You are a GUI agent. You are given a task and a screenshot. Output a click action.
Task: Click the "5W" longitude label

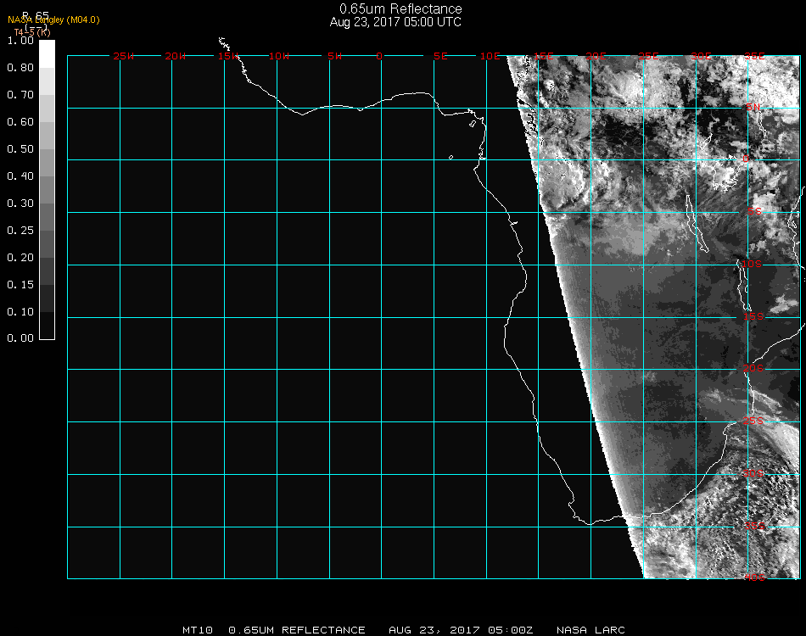pos(334,56)
